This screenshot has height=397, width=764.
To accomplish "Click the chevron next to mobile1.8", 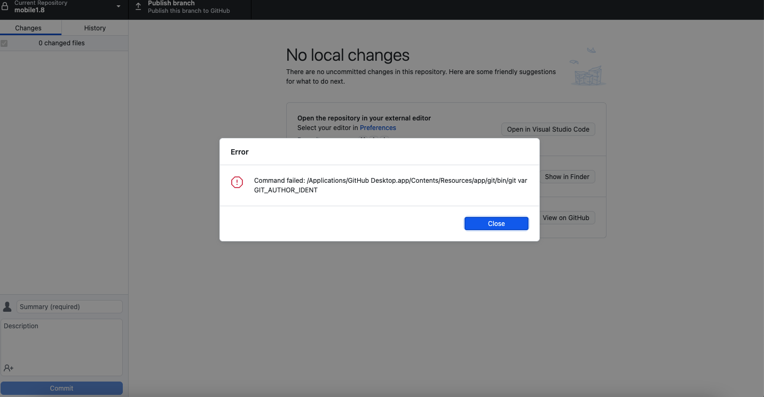I will [x=117, y=6].
